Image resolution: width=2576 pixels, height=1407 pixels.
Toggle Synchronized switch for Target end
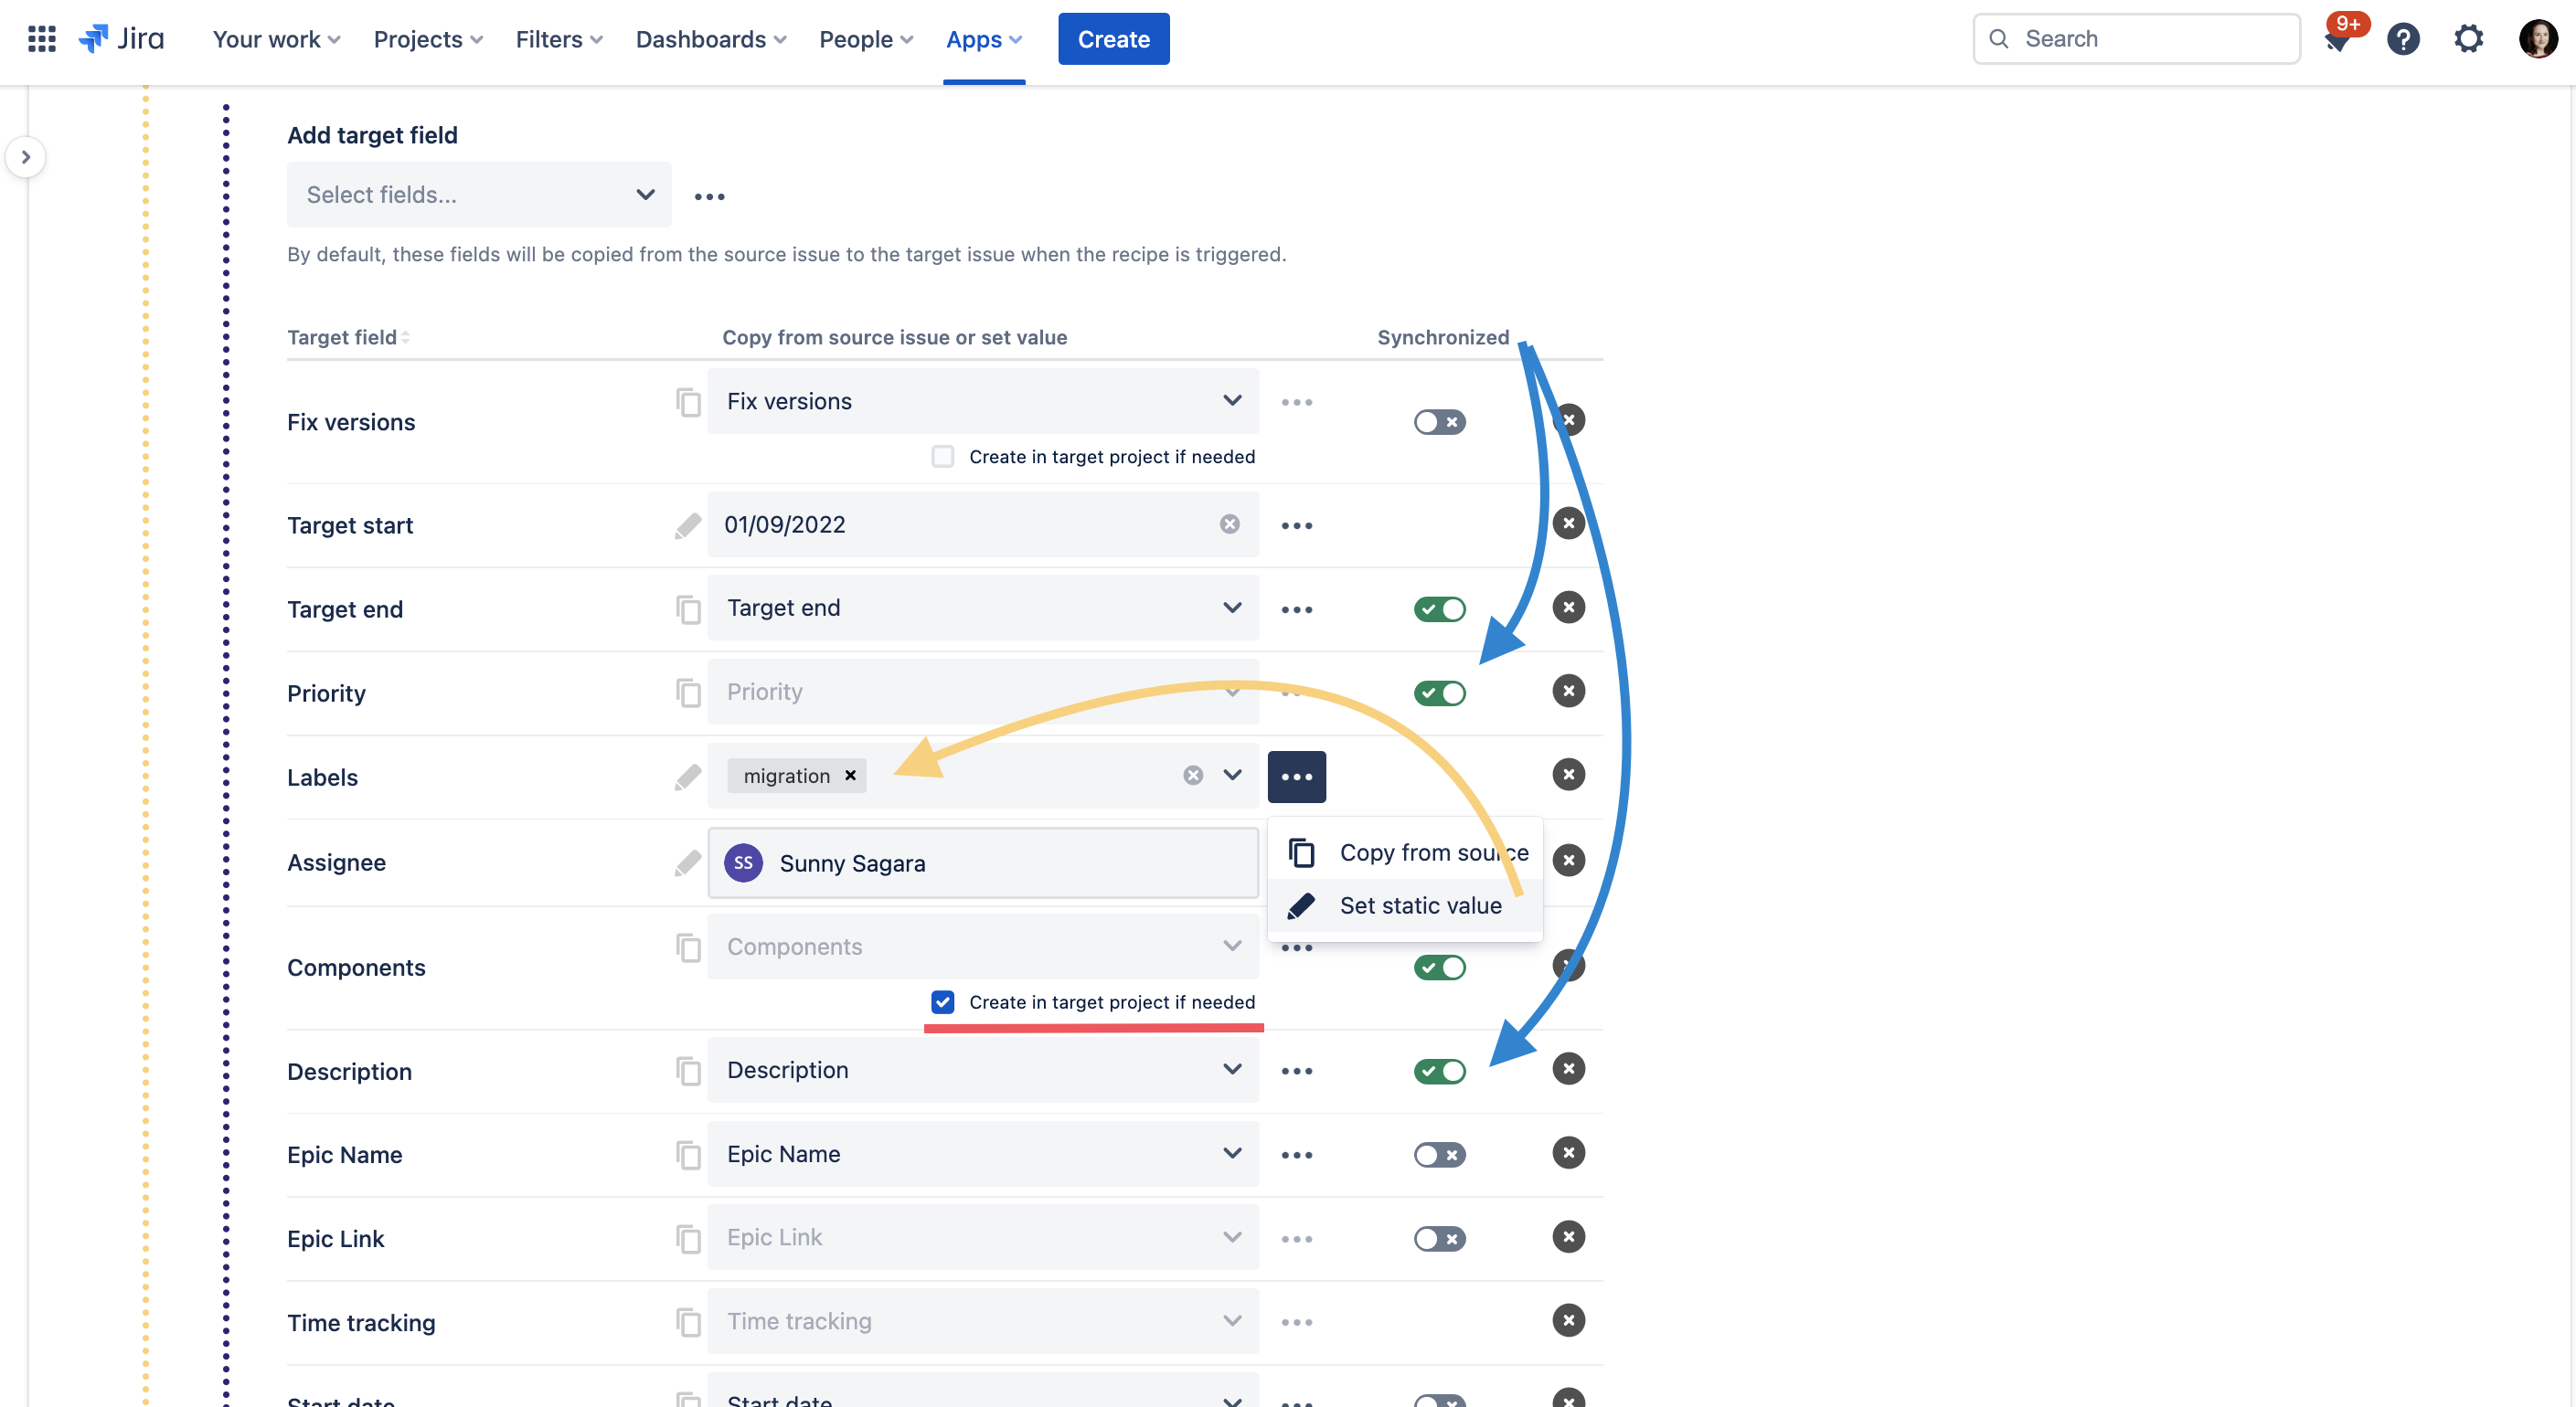pos(1439,608)
